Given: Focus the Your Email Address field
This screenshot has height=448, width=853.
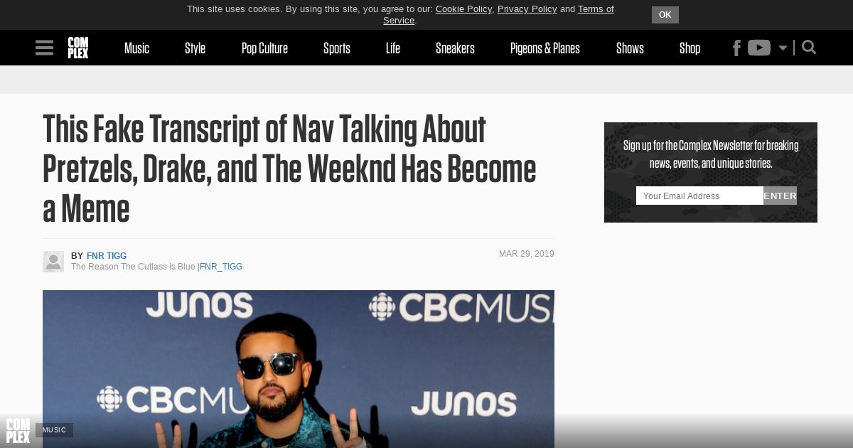Looking at the screenshot, I should 699,196.
